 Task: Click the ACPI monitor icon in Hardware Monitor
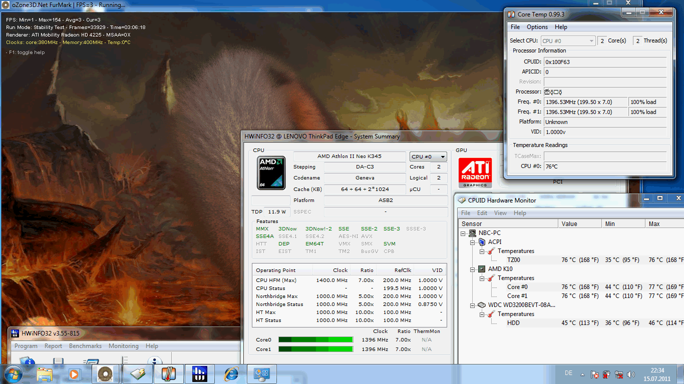click(x=482, y=242)
